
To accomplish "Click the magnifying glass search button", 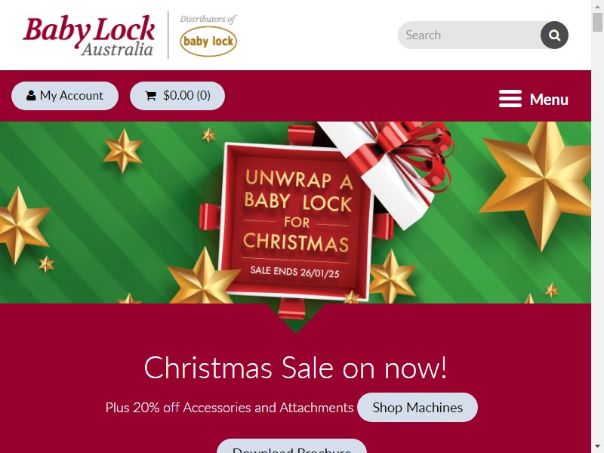I will tap(554, 35).
